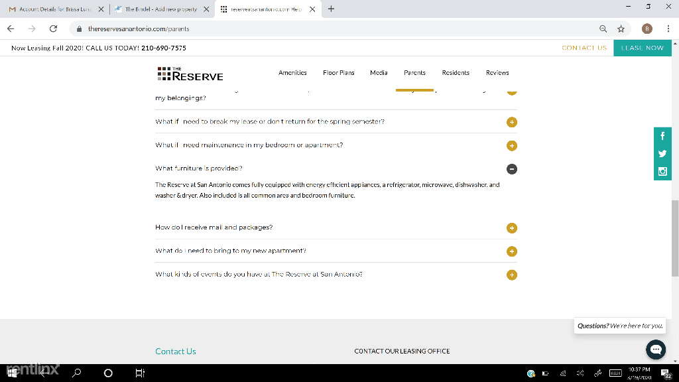The width and height of the screenshot is (679, 382).
Task: Open the network tray icon
Action: coord(563,373)
